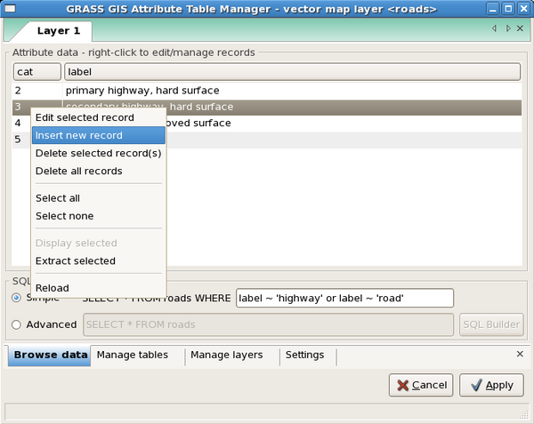Screen dimensions: 534x424
Task: Pick Select all from context menu
Action: [58, 198]
